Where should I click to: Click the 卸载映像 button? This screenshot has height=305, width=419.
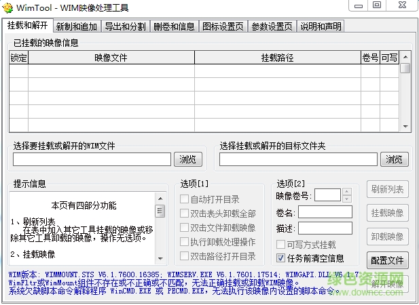click(388, 237)
